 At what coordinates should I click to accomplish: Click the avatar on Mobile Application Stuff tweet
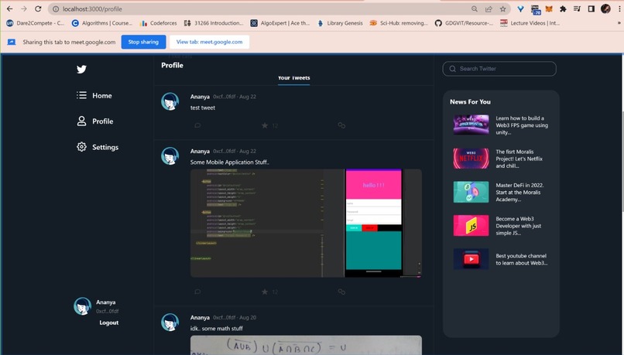point(170,155)
